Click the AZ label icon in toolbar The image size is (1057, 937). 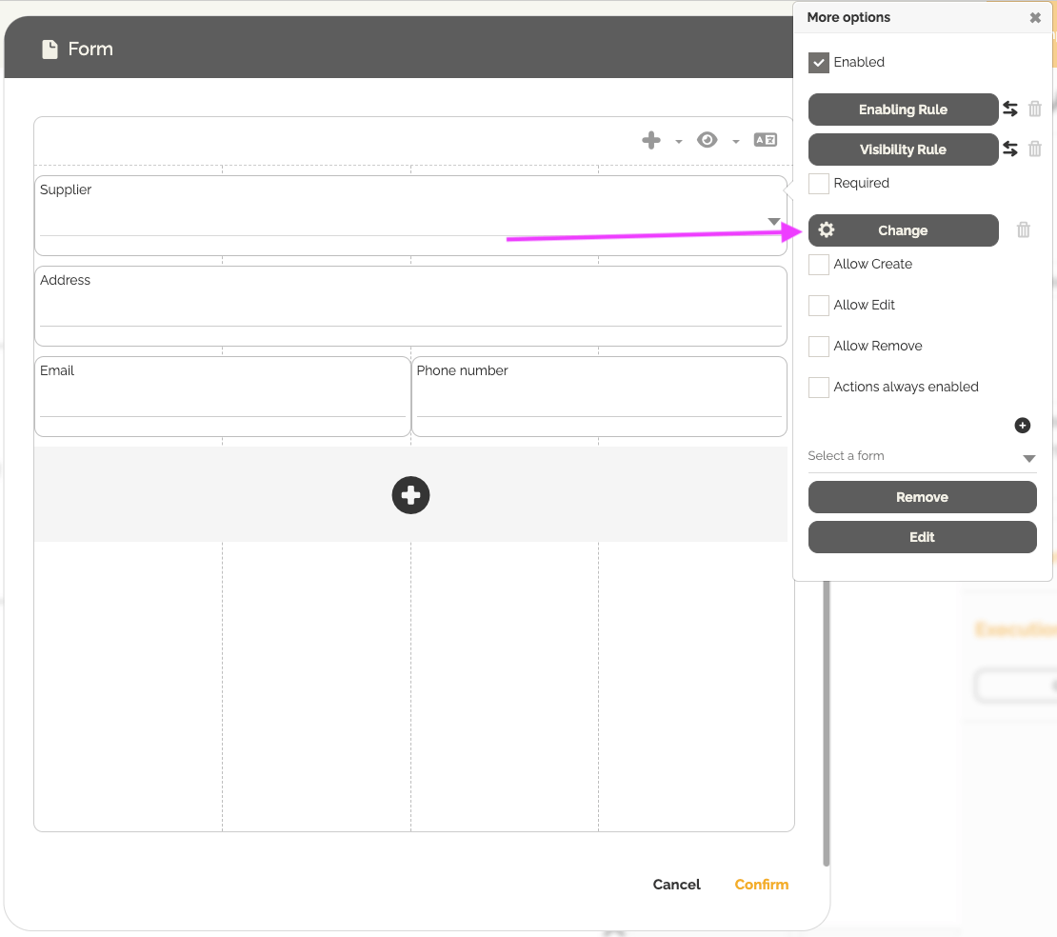coord(766,140)
